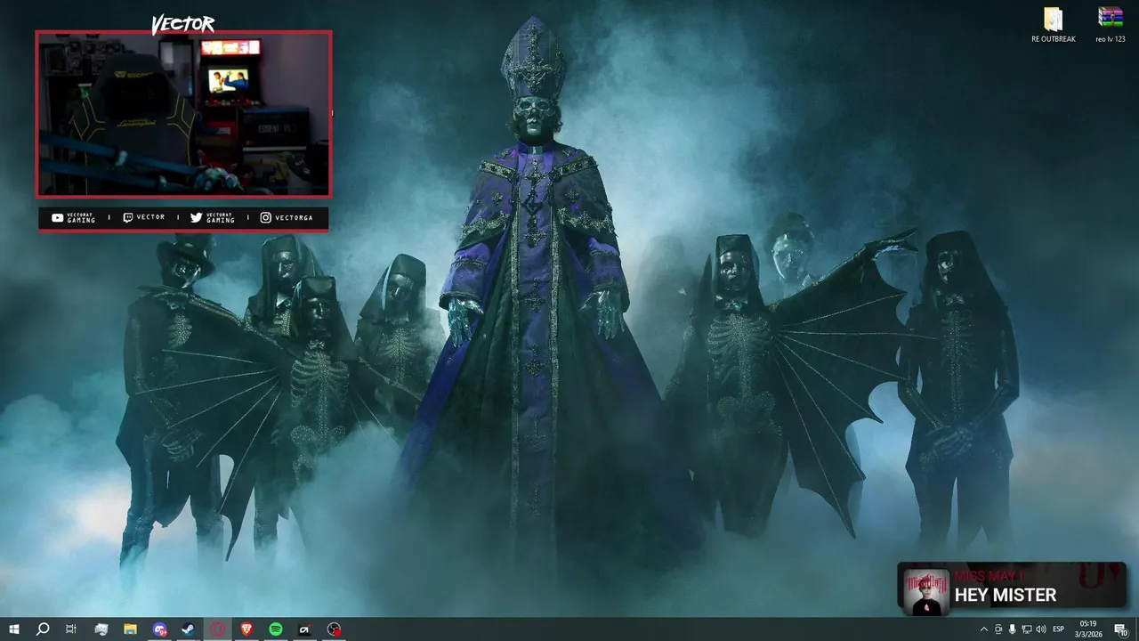The height and width of the screenshot is (641, 1139).
Task: Select the RE OUTBREAK desktop folder
Action: tap(1054, 26)
